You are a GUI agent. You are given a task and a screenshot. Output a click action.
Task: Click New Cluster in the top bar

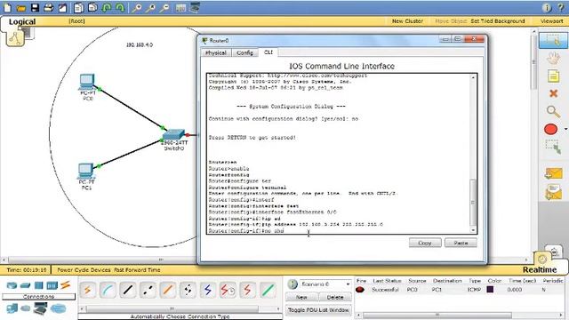[407, 21]
